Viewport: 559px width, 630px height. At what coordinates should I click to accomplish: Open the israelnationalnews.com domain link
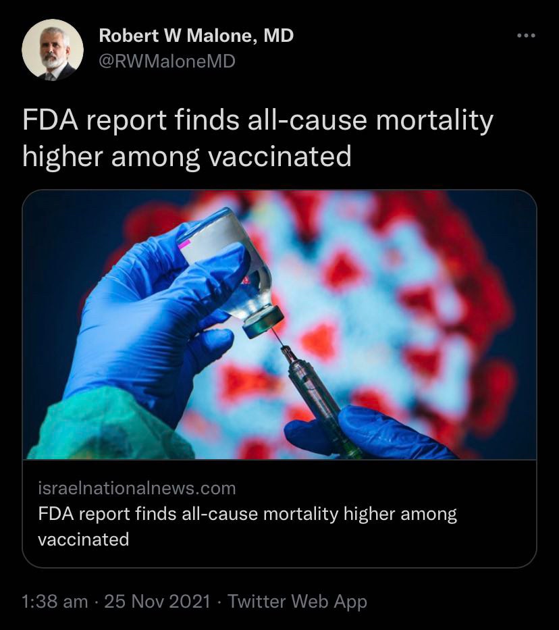click(x=137, y=489)
